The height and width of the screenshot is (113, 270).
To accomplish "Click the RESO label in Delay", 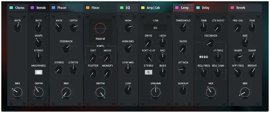I will pos(204,57).
